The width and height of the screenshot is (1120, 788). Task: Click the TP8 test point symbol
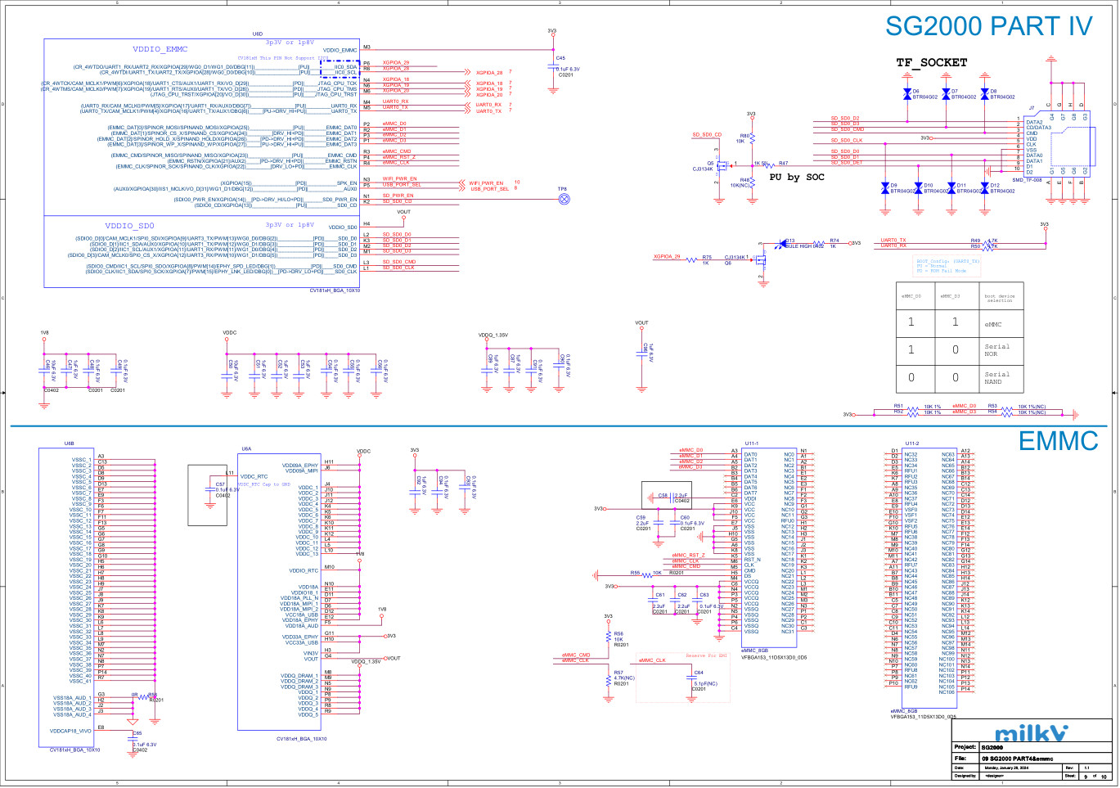563,199
